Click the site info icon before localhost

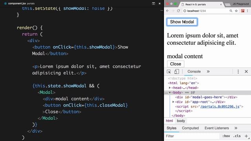point(185,11)
